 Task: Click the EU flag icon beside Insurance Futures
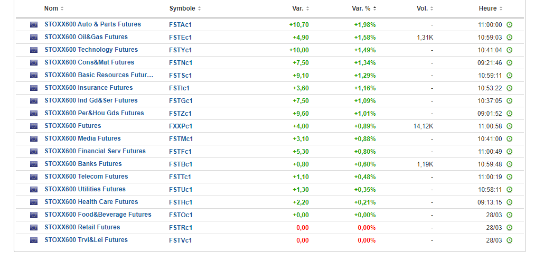coord(34,88)
